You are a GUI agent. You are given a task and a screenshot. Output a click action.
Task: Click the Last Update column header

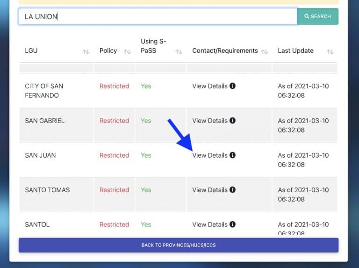(295, 51)
